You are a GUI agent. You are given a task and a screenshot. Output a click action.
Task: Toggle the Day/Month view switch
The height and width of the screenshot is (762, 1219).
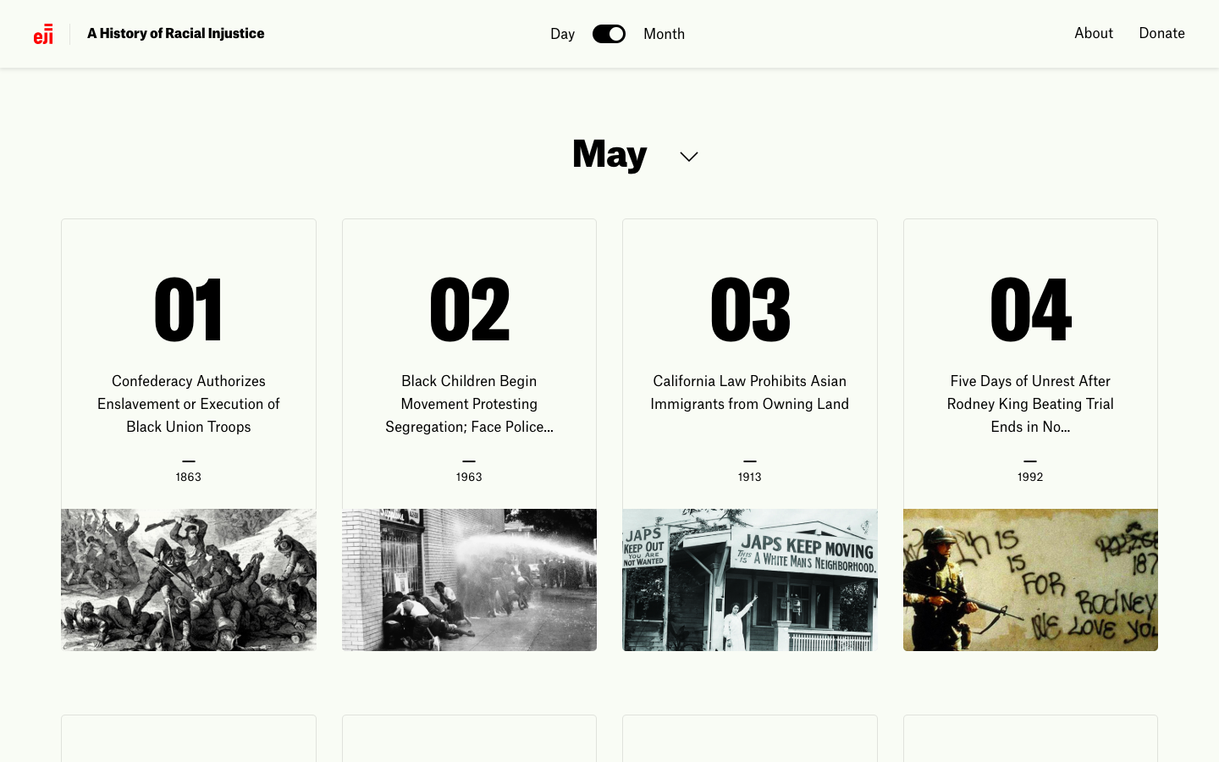[x=609, y=34]
